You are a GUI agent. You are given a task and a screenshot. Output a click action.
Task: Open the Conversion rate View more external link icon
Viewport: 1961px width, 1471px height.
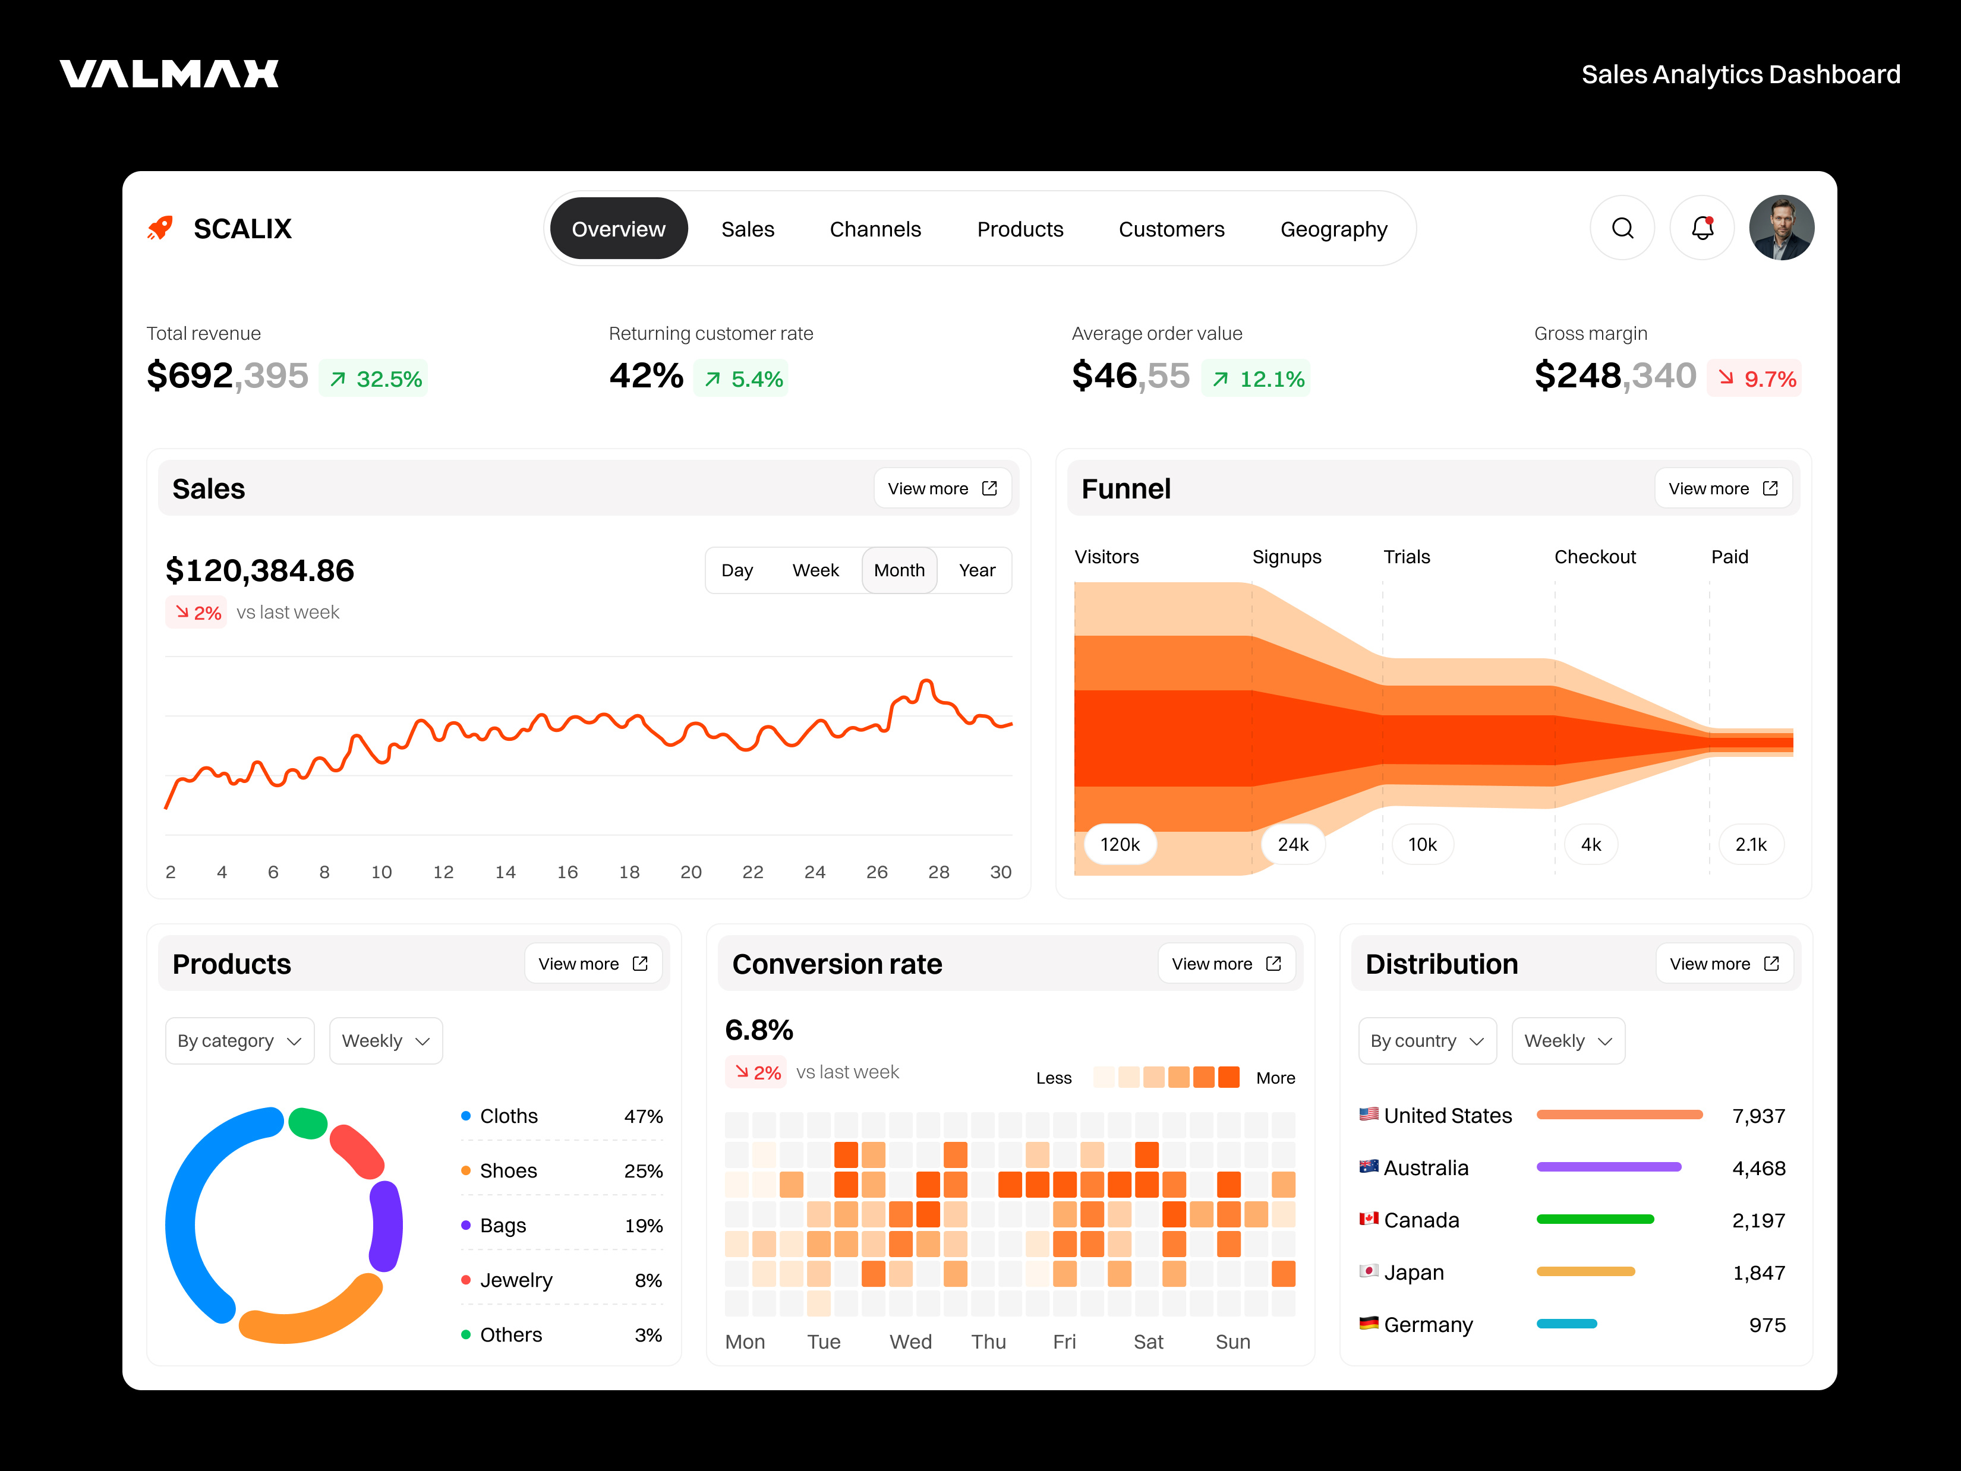1273,963
